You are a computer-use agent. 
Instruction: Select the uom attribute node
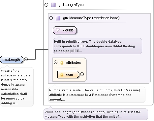tap(68, 74)
